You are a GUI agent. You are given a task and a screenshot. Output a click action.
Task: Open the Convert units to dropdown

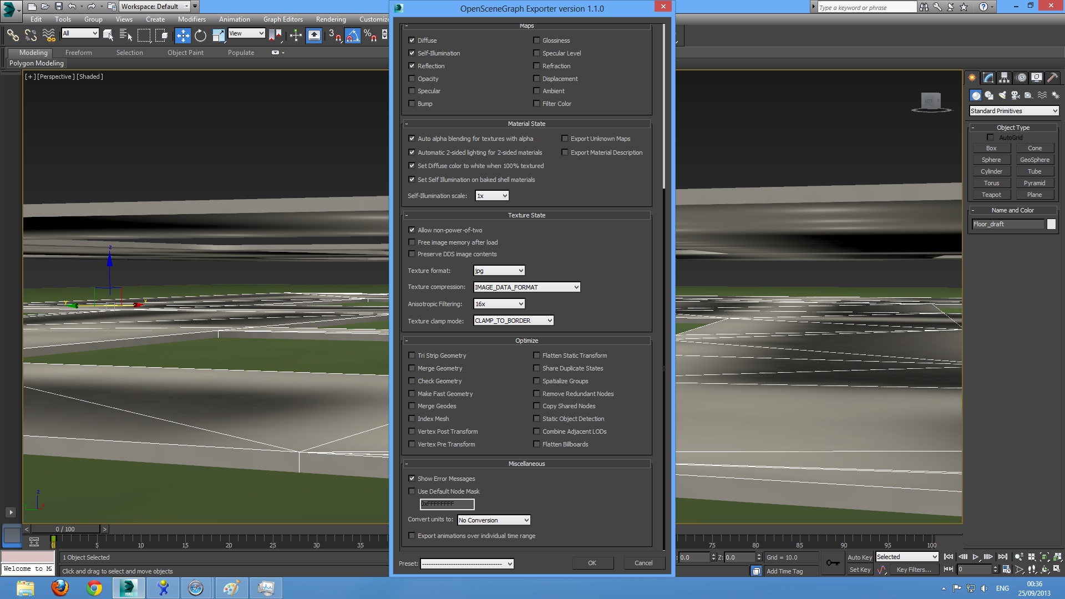tap(494, 520)
